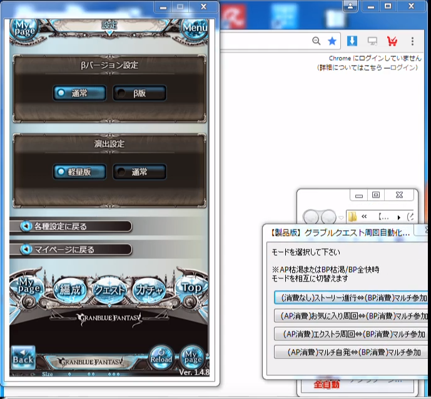Click the monitor extension icon
431x399 pixels.
coord(372,41)
